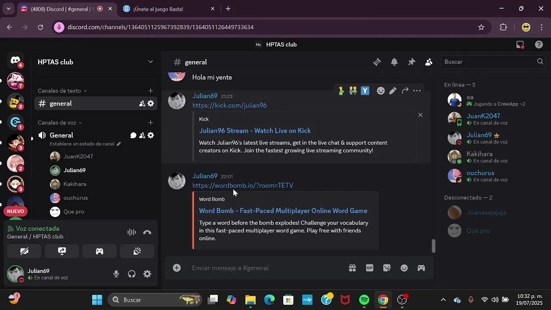
Task: Collapse Canales de texto category
Action: point(62,91)
